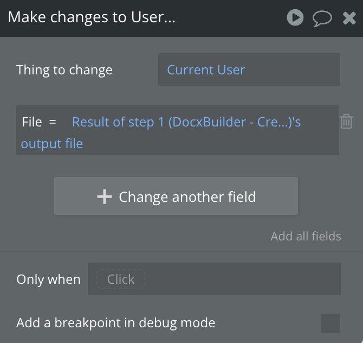This screenshot has height=343, width=363.
Task: Click the Thing to change label
Action: [64, 70]
